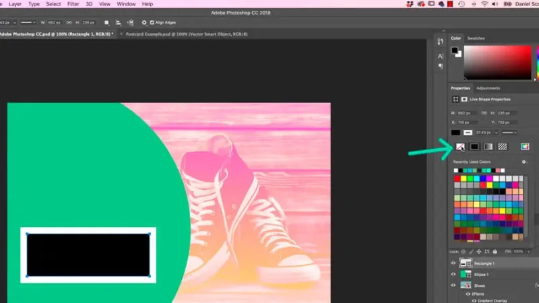Toggle visibility of Shoes layer Effects

coord(468,294)
